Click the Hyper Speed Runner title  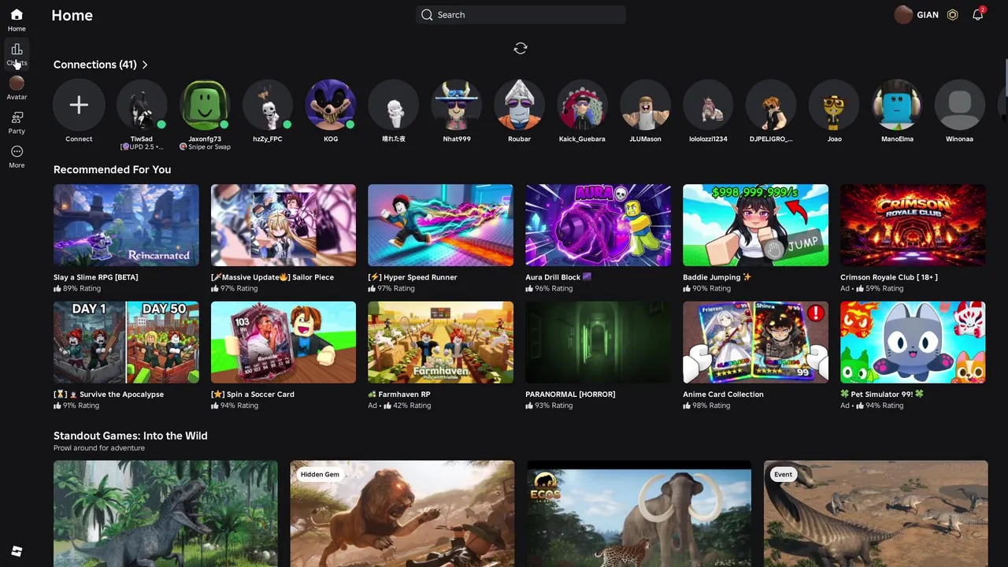413,277
